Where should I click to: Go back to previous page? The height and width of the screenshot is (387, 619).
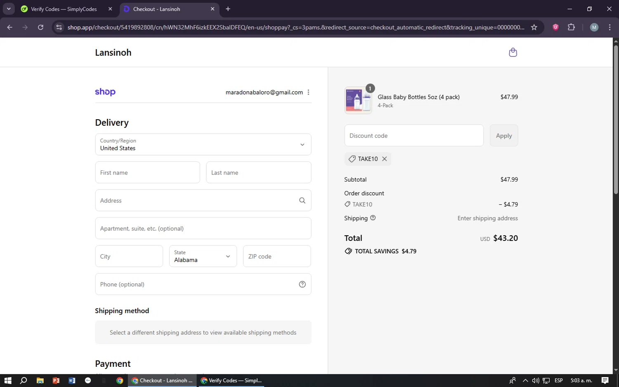[10, 27]
